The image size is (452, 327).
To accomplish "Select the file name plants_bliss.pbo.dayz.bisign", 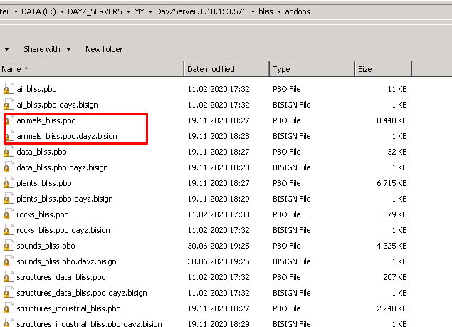I will point(65,199).
